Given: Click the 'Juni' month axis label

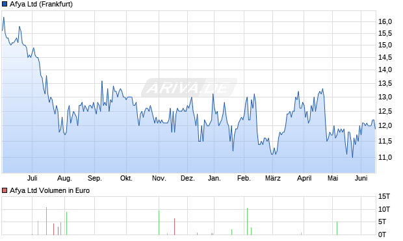Looking at the screenshot, I should [x=361, y=178].
